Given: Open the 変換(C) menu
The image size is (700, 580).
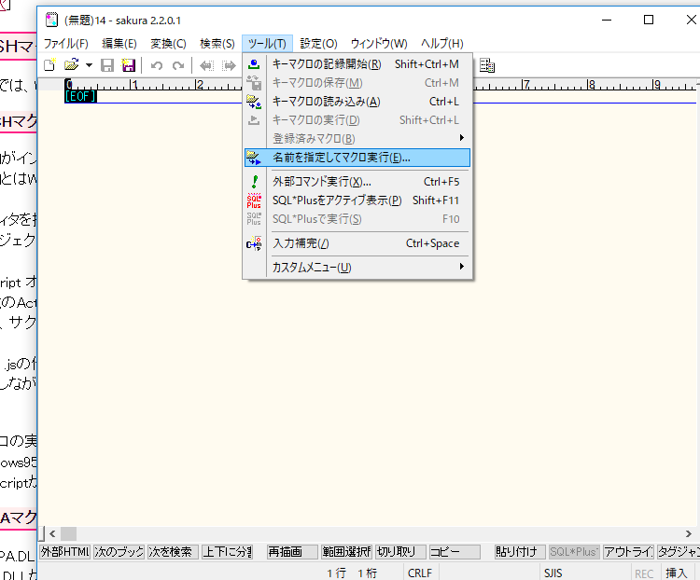Looking at the screenshot, I should pos(168,44).
